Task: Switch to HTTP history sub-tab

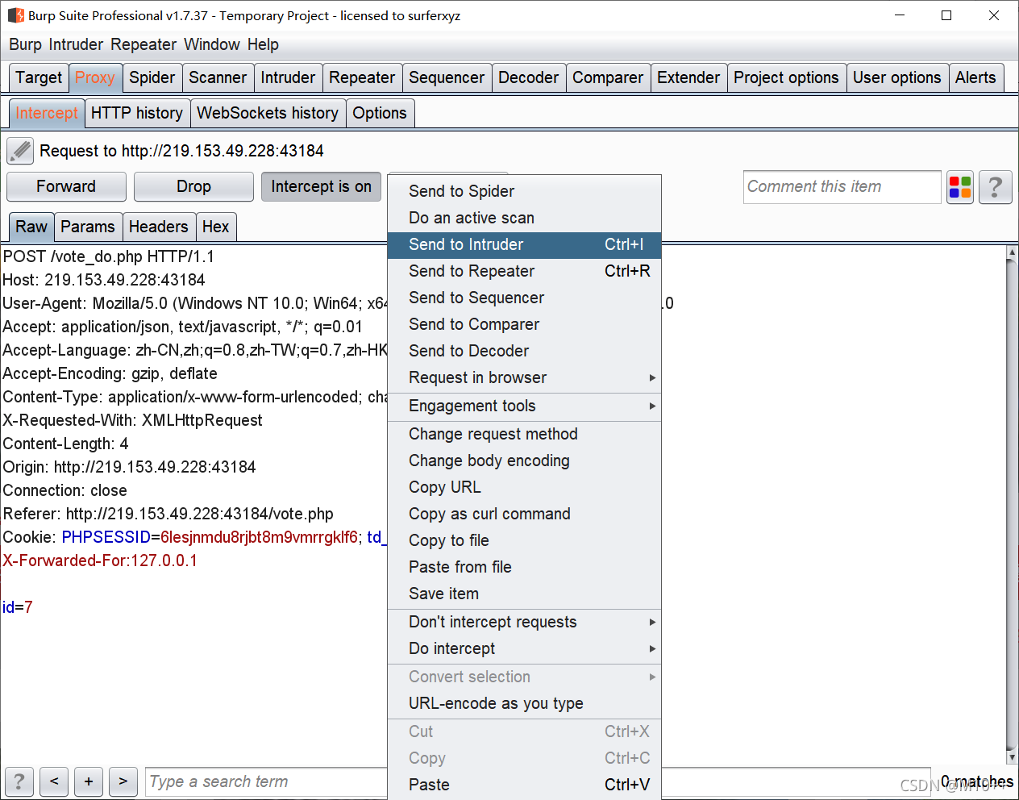Action: coord(137,113)
